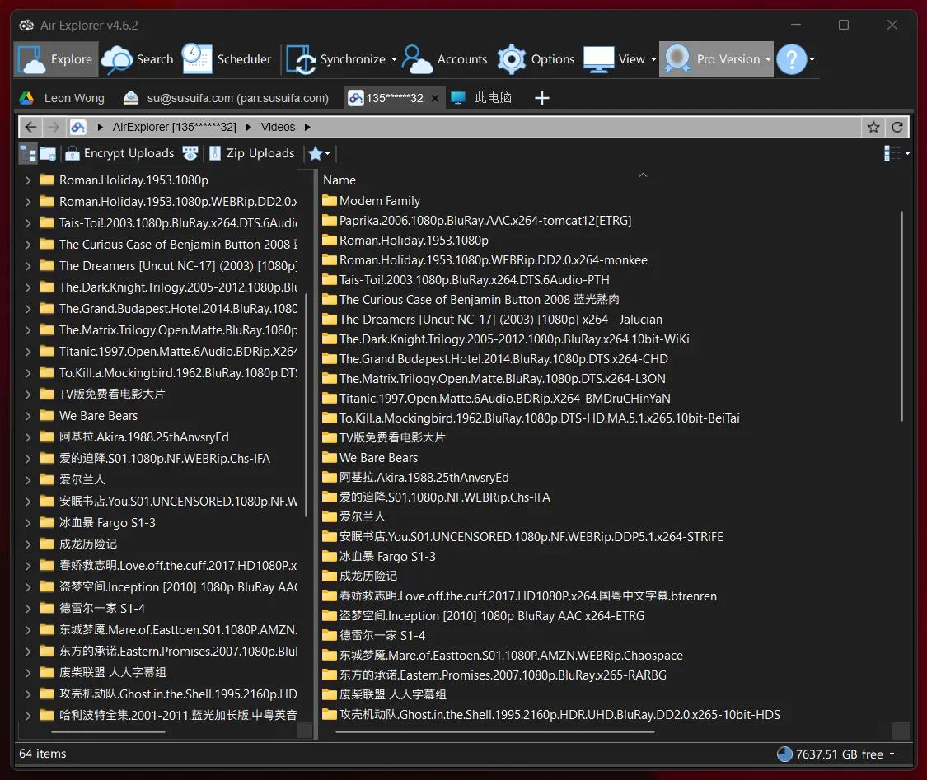This screenshot has width=927, height=780.
Task: Select the Modern Family folder
Action: click(x=380, y=201)
